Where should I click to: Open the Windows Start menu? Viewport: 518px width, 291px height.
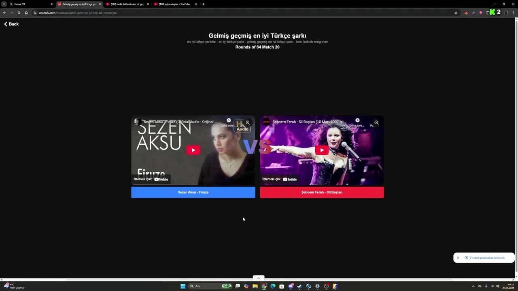point(183,286)
